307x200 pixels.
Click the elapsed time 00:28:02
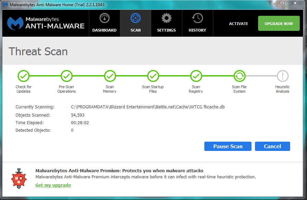tap(80, 123)
